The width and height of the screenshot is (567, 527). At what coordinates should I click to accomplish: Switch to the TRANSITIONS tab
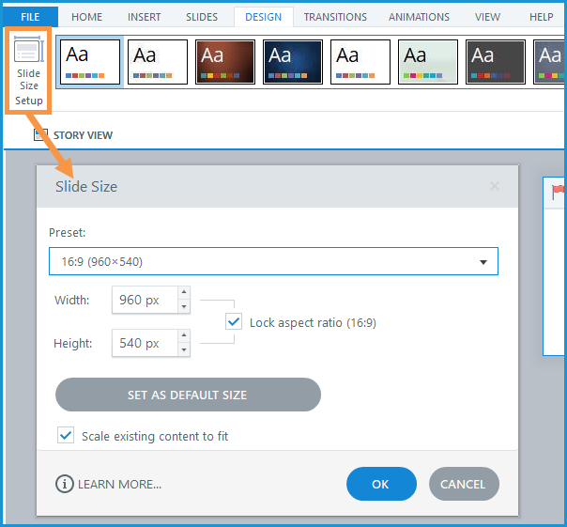335,17
